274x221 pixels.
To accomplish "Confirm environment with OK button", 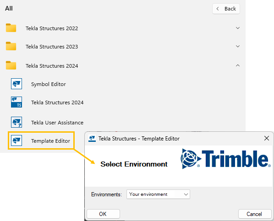I will [103, 214].
